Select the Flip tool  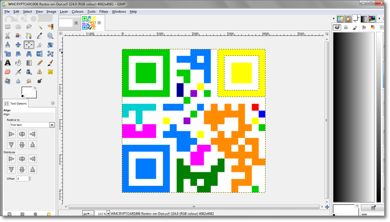tap(40, 54)
